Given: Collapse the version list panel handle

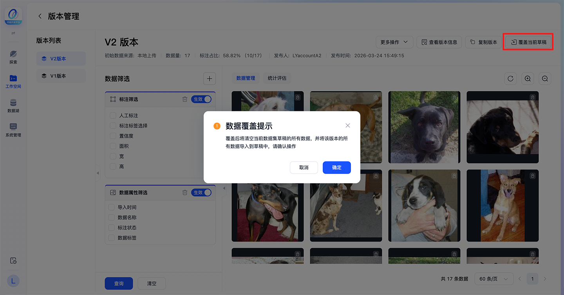Looking at the screenshot, I should click(98, 173).
